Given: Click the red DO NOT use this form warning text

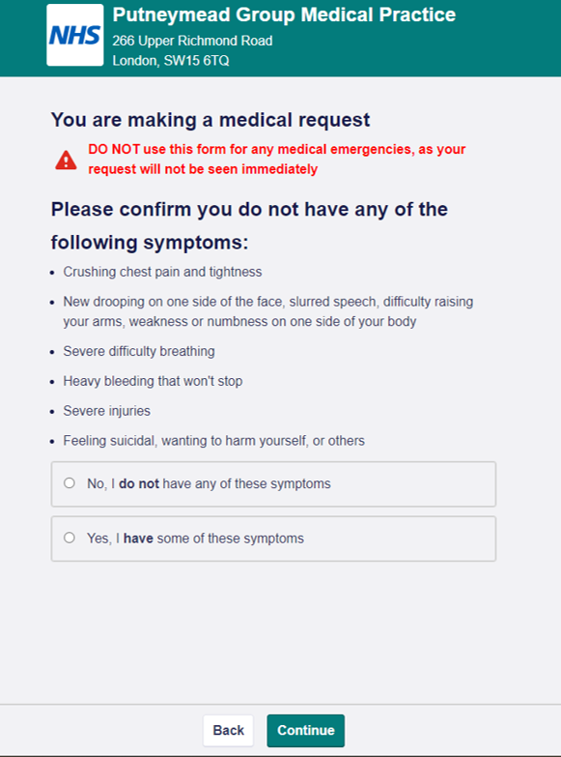Looking at the screenshot, I should [276, 159].
